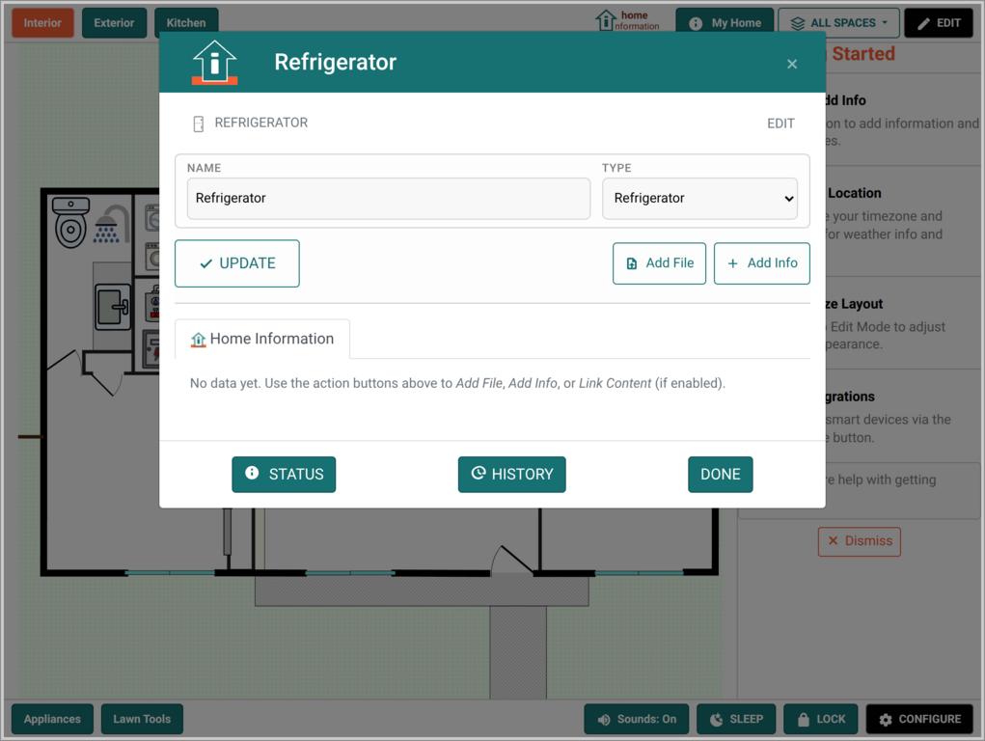Click the Name input field
Screen dimensions: 985x741
(x=389, y=199)
